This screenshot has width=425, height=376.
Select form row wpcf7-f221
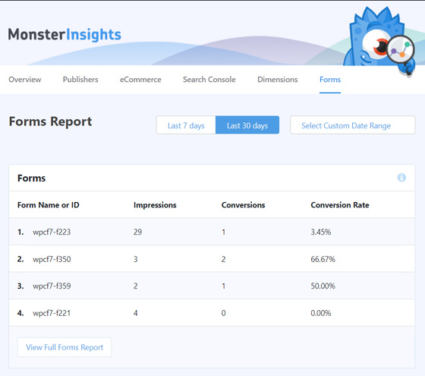(212, 313)
